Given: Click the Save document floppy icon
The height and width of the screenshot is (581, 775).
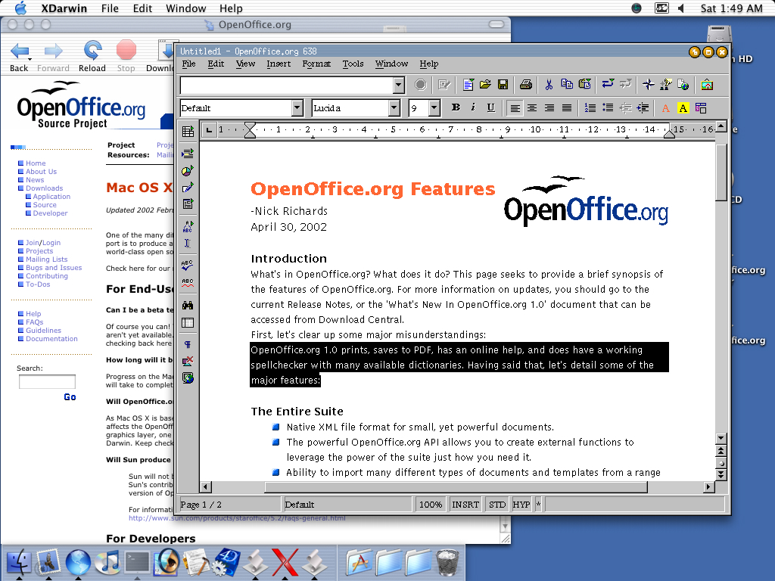Looking at the screenshot, I should click(x=503, y=85).
